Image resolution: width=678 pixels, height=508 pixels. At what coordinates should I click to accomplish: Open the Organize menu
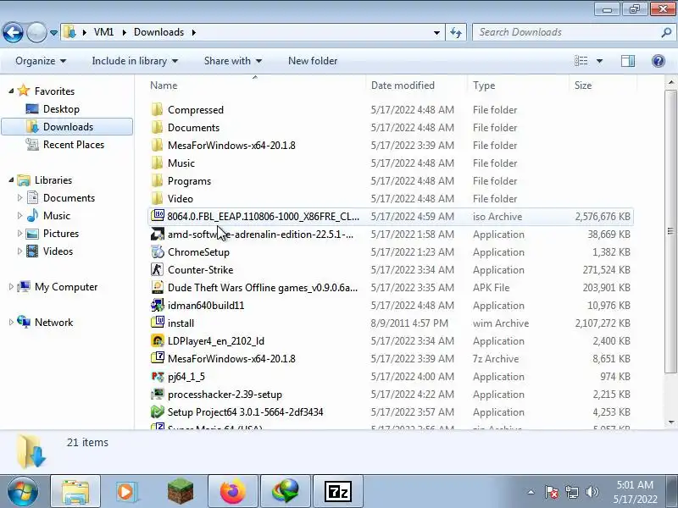coord(41,61)
